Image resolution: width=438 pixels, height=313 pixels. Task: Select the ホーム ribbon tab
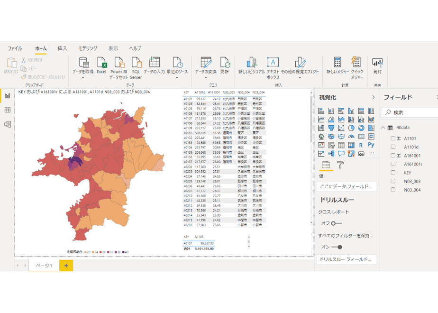(x=41, y=48)
